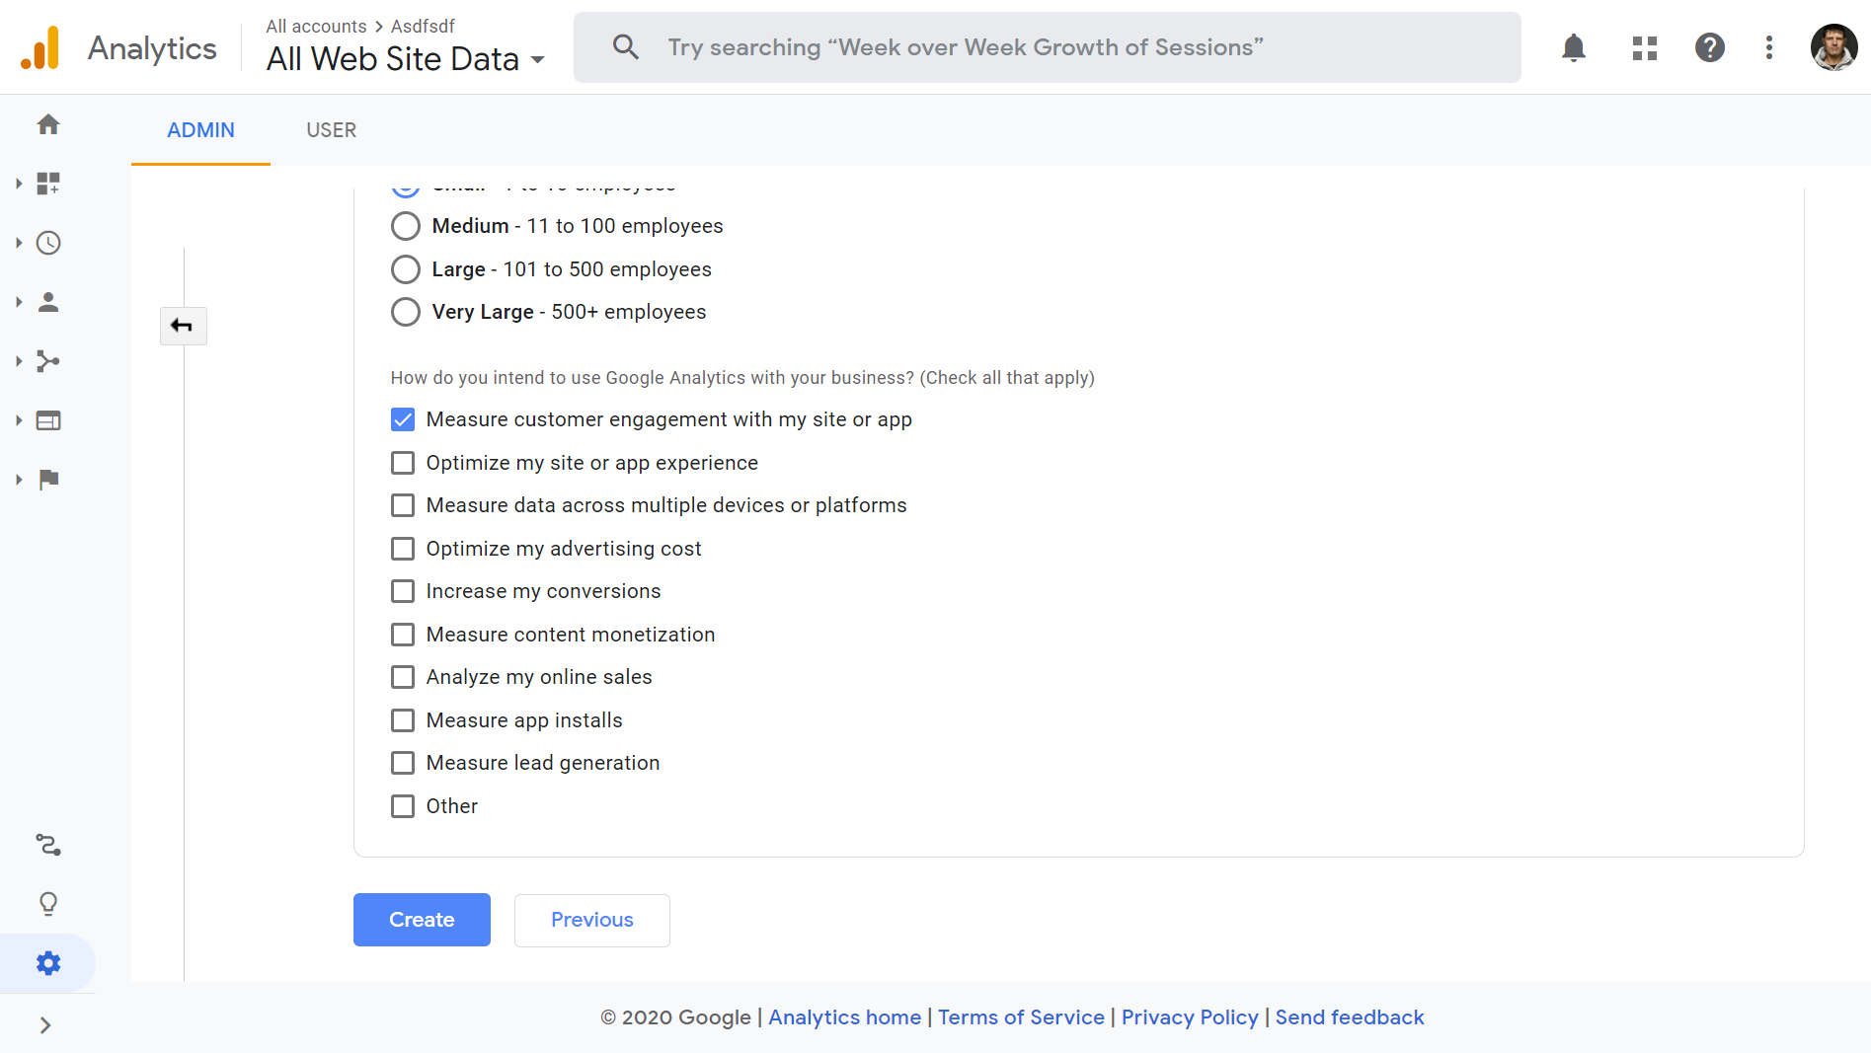Open the All Web Site Data dropdown
The image size is (1871, 1053).
click(406, 59)
